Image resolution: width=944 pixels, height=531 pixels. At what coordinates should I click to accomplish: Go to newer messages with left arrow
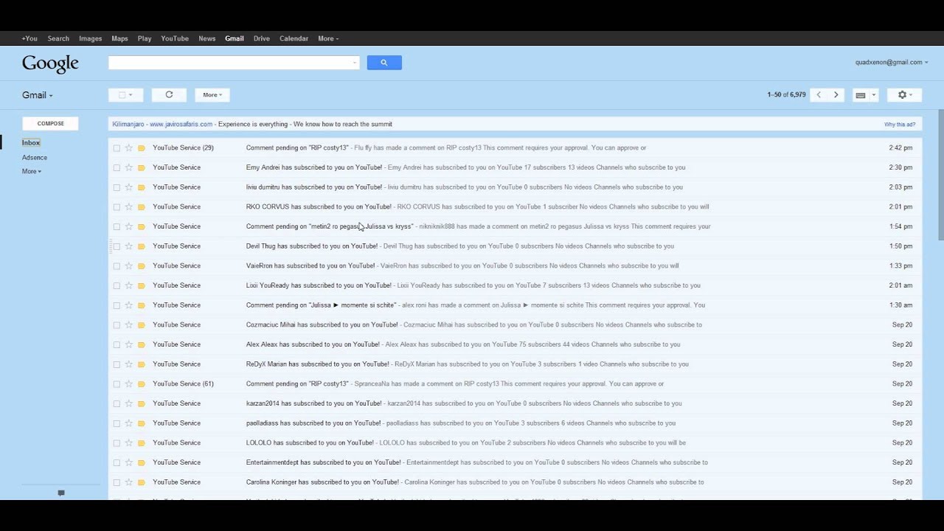pyautogui.click(x=819, y=95)
